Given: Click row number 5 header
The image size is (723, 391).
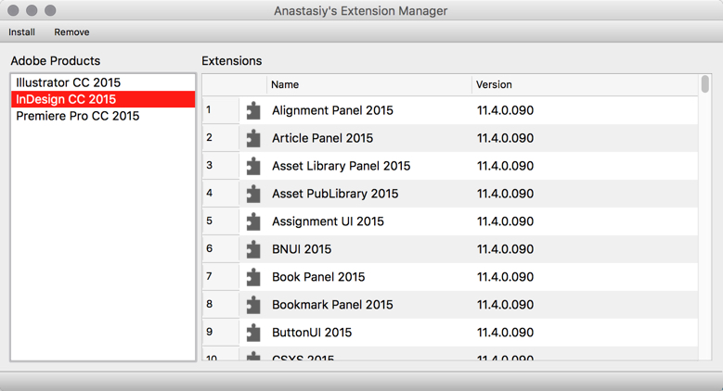Looking at the screenshot, I should 220,221.
